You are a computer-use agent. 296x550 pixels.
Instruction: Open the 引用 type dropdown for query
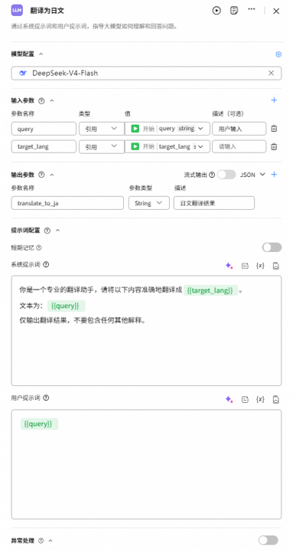click(102, 129)
